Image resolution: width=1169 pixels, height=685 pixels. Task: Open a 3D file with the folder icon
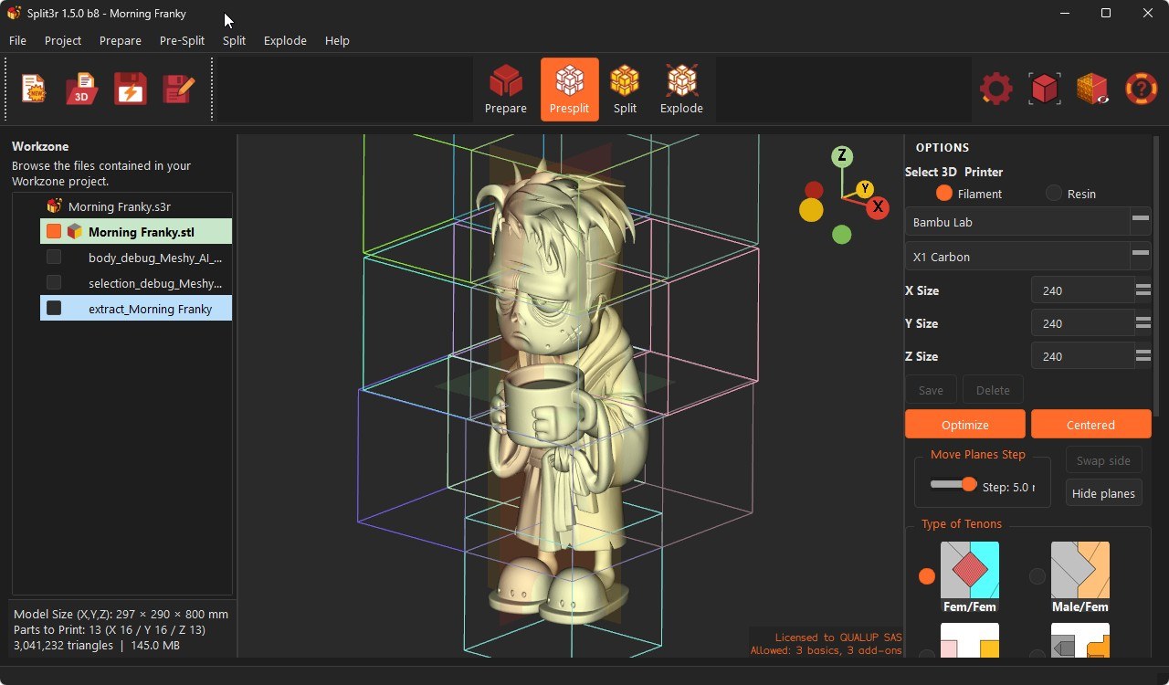tap(82, 89)
